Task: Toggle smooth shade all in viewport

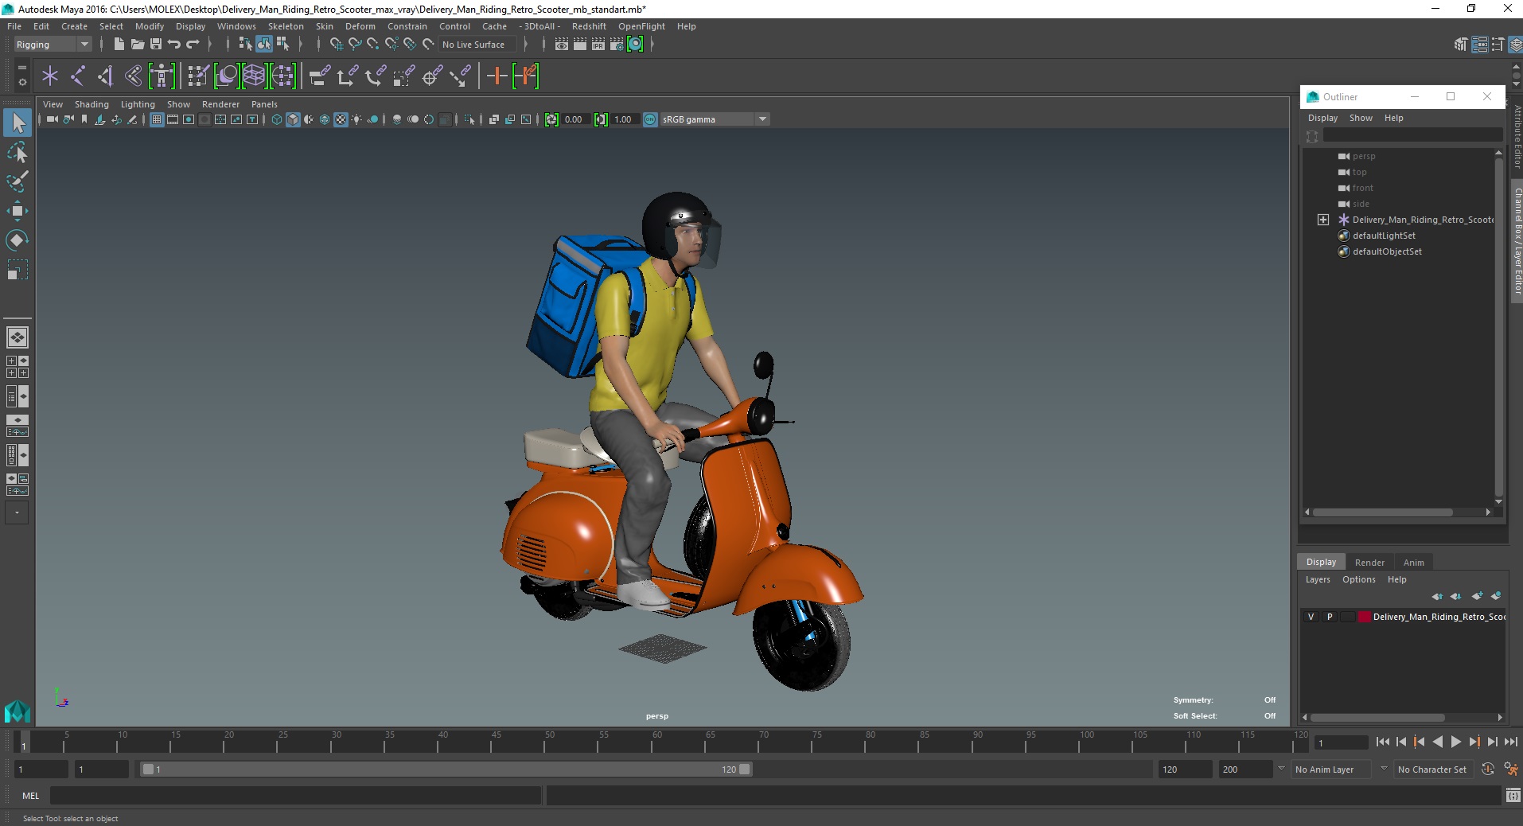Action: point(293,119)
